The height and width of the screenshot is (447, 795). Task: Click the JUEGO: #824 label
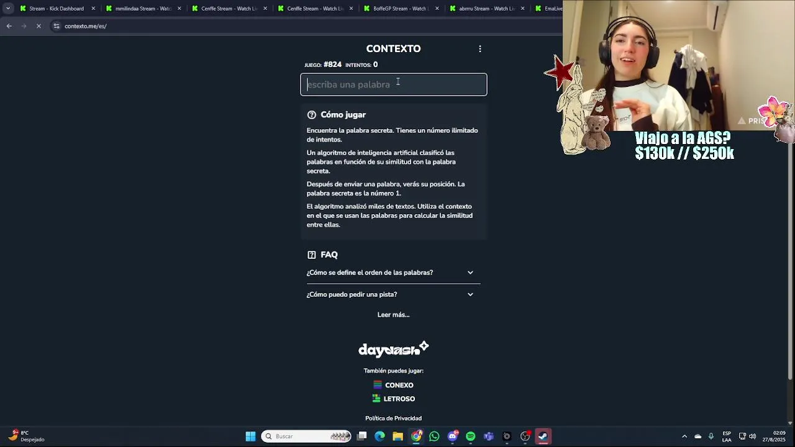tap(323, 65)
